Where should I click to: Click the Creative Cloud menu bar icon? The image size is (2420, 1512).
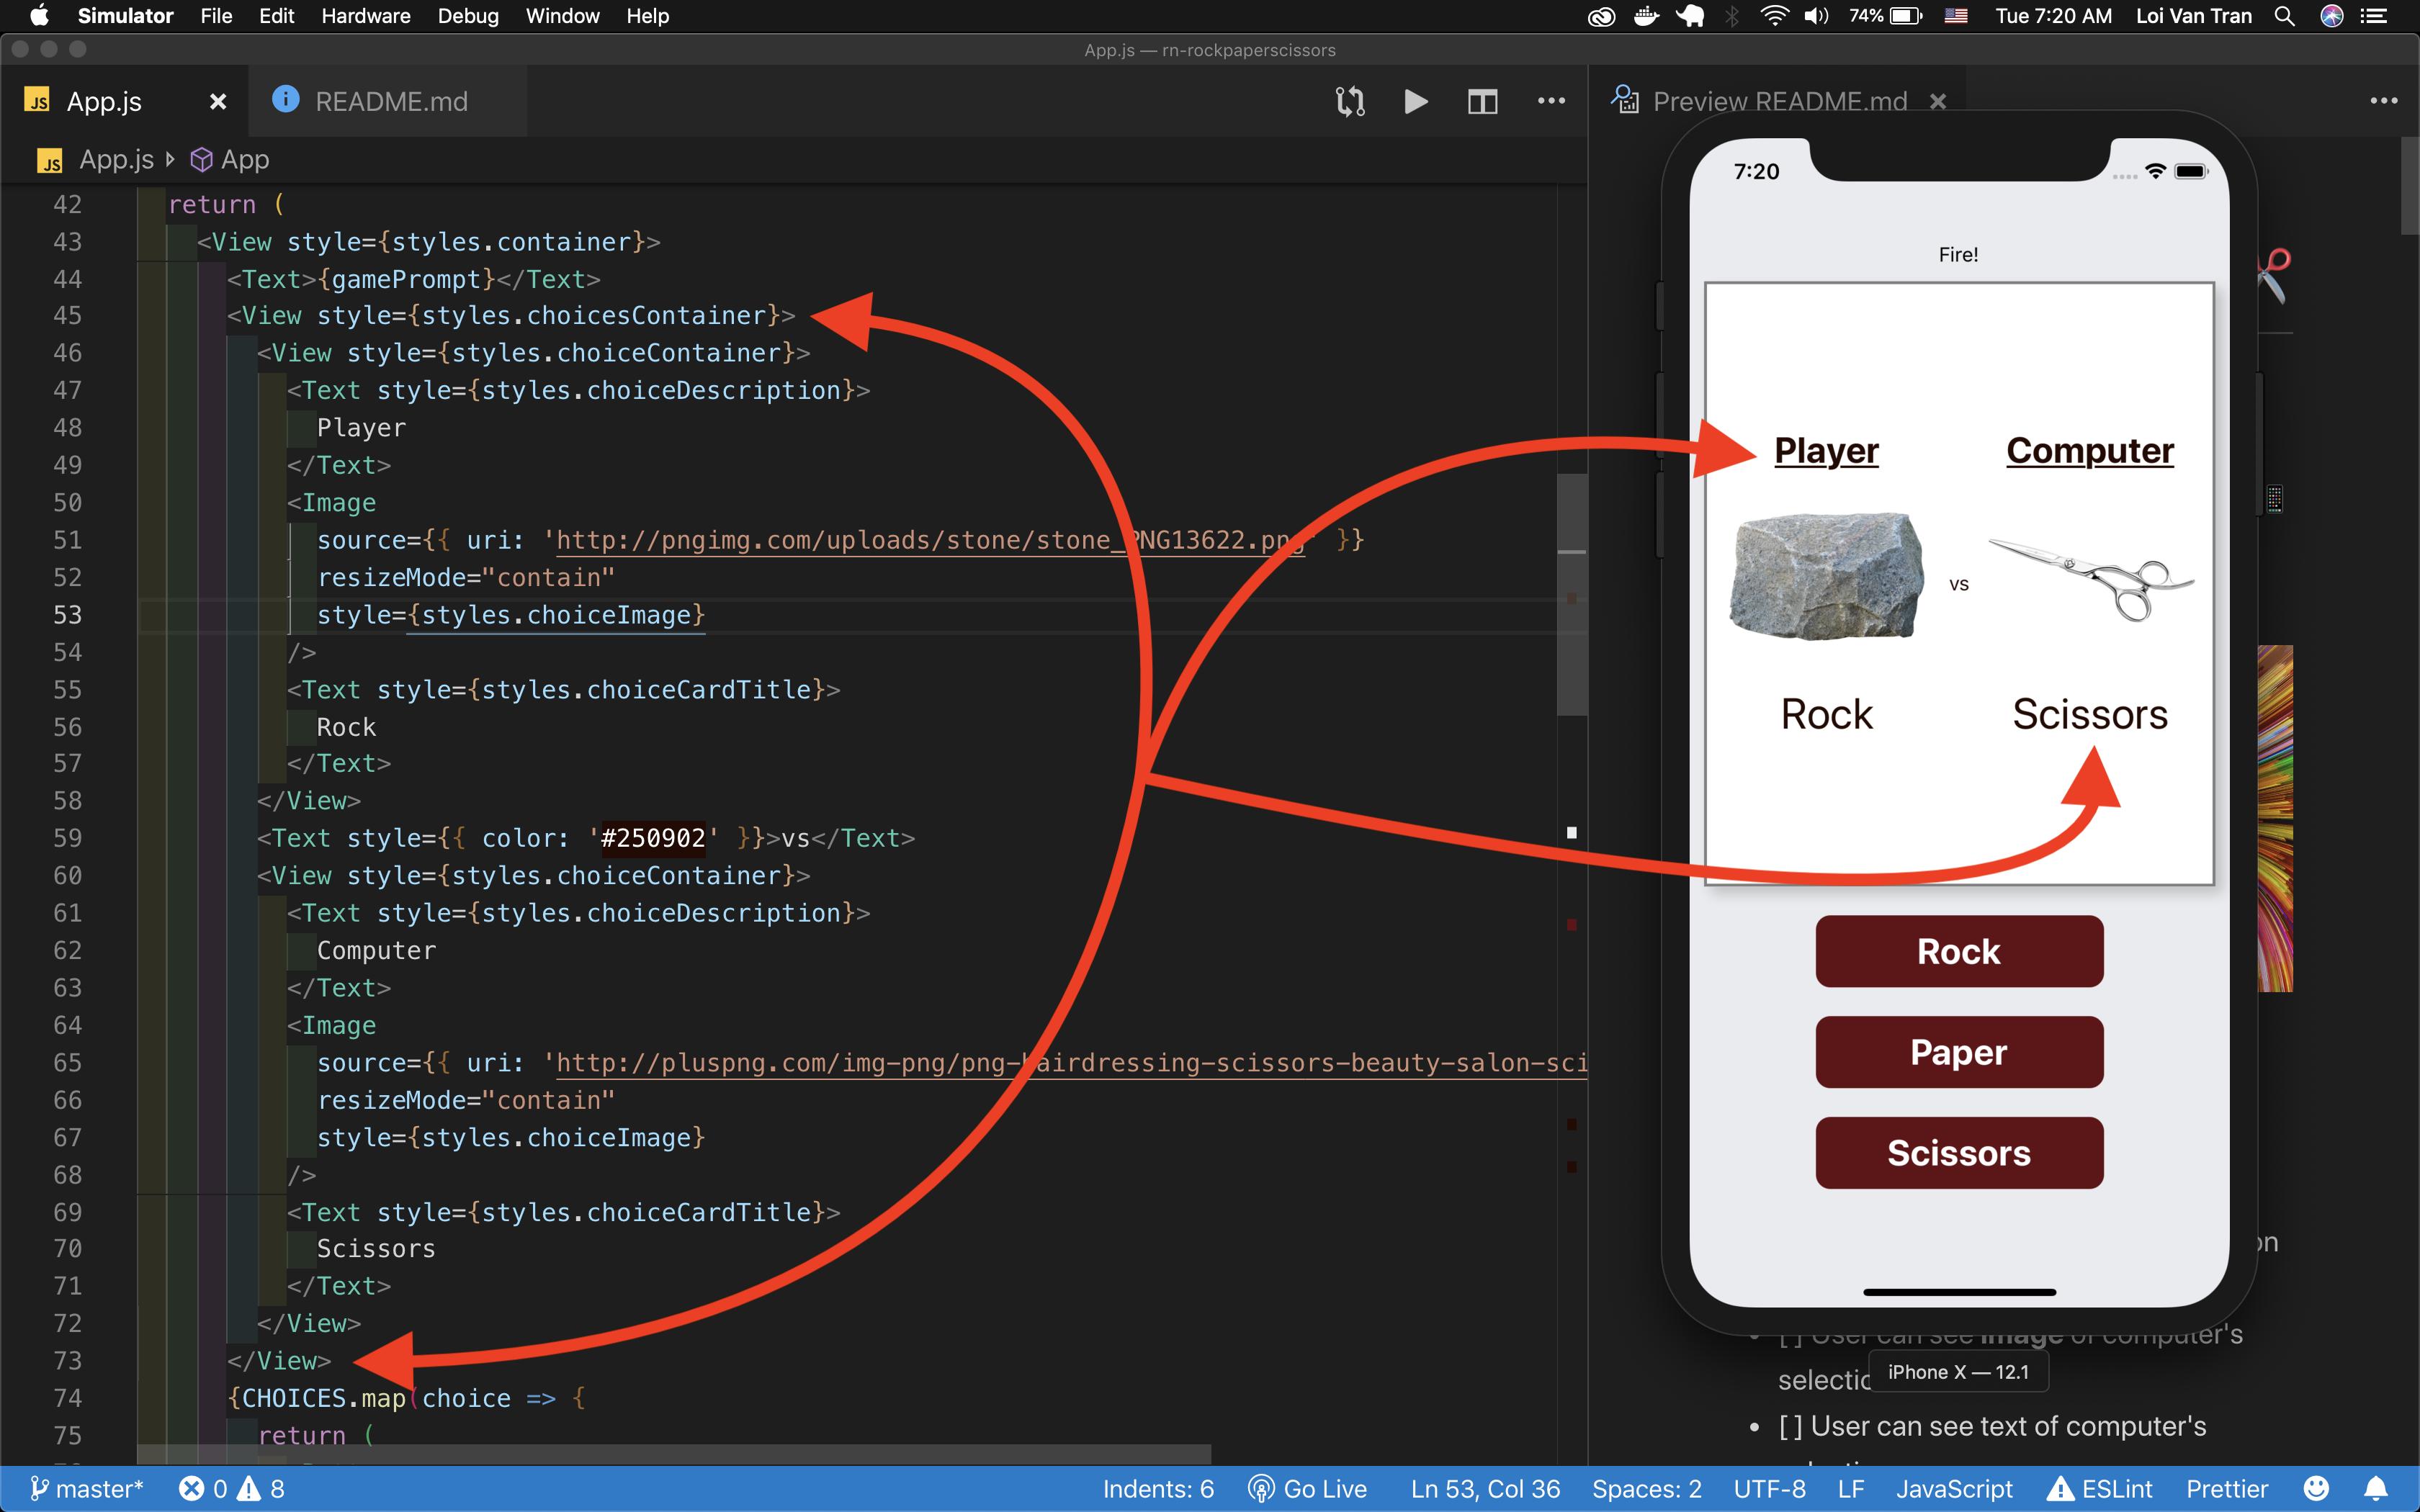click(x=1601, y=16)
